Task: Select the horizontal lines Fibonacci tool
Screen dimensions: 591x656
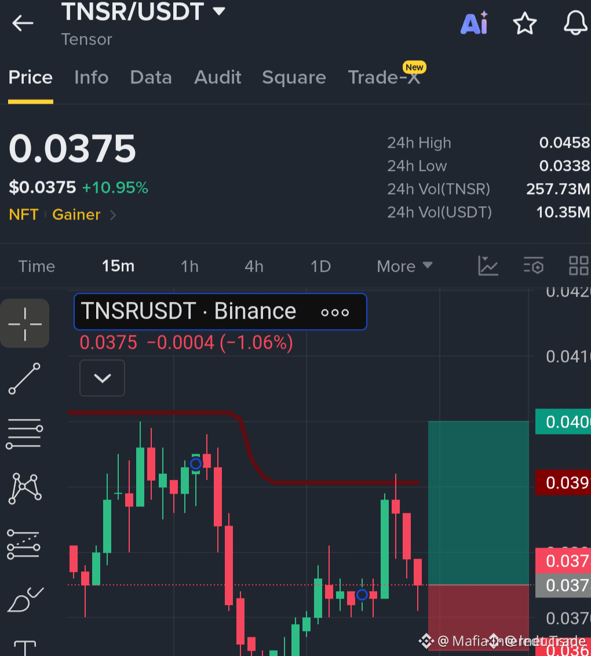Action: 24,434
